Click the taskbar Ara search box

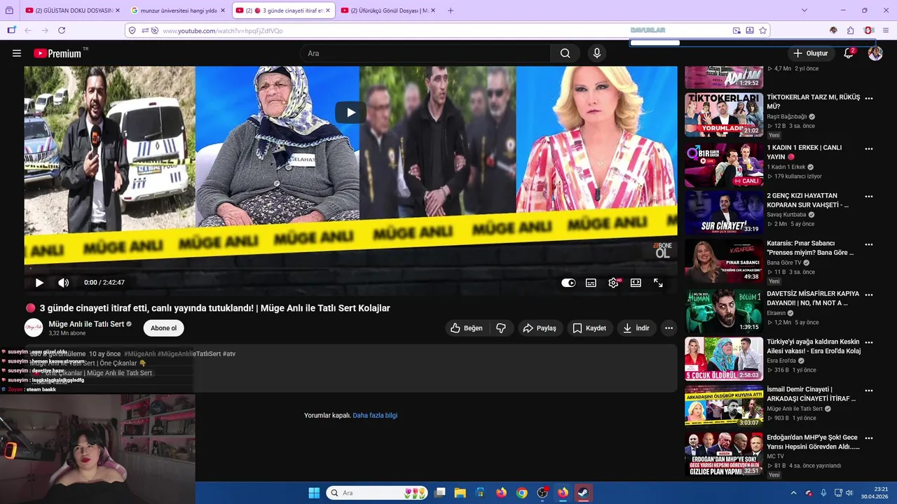(377, 493)
